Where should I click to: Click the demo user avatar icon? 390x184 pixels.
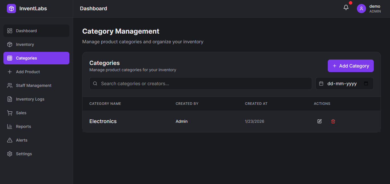point(361,9)
